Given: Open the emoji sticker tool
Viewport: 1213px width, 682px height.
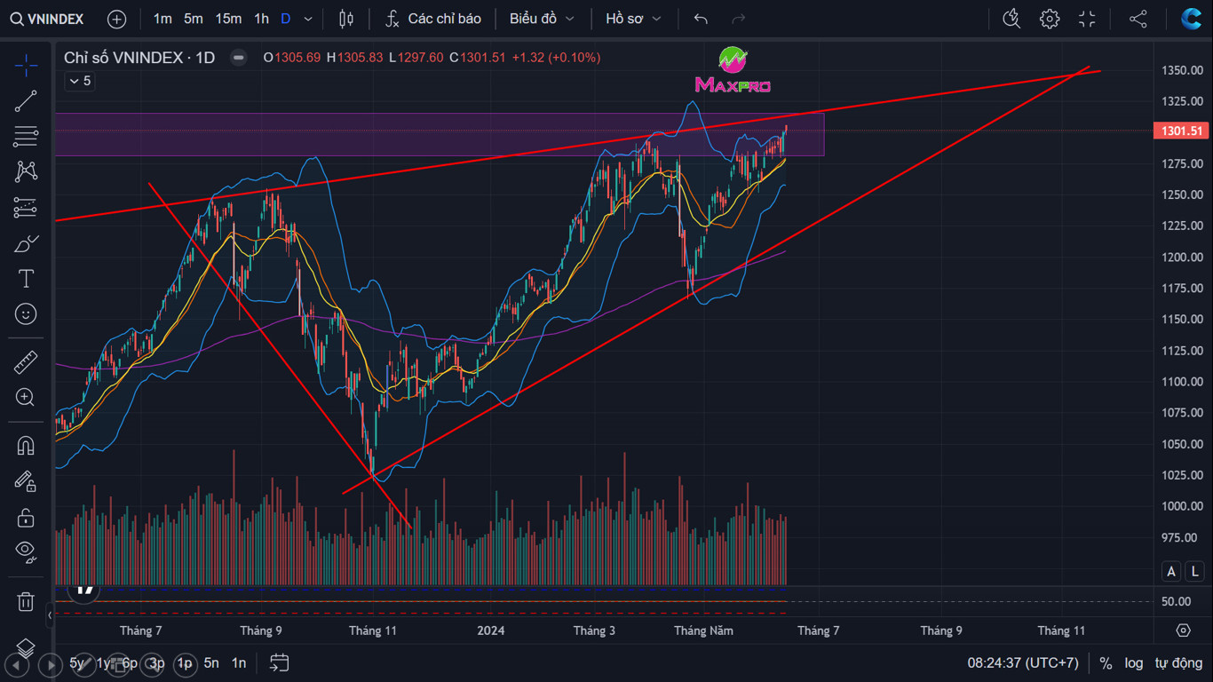Looking at the screenshot, I should click(x=26, y=314).
